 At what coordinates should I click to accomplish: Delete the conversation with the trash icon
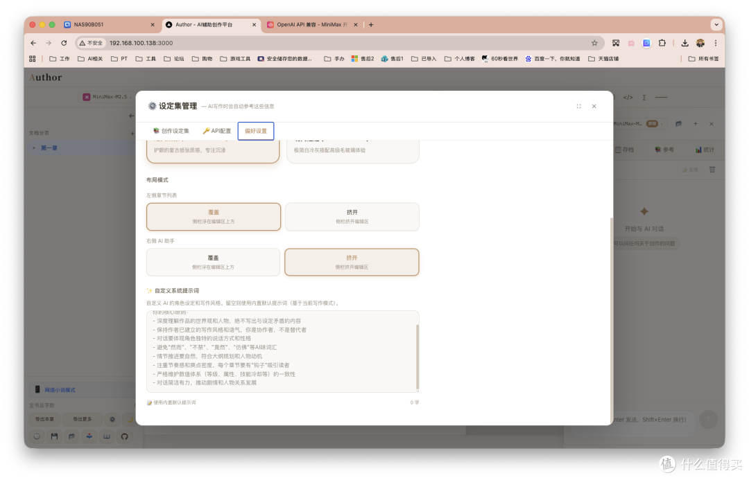712,170
